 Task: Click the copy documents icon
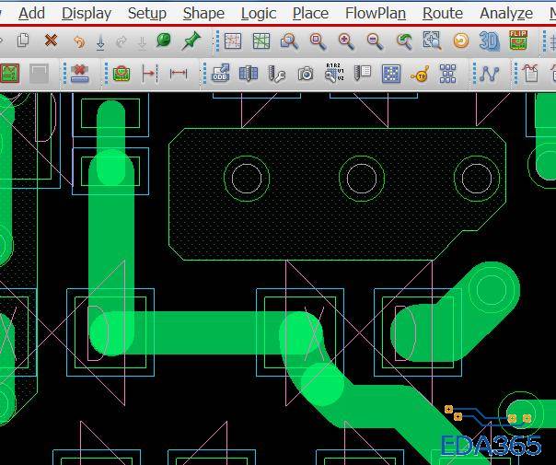(23, 41)
